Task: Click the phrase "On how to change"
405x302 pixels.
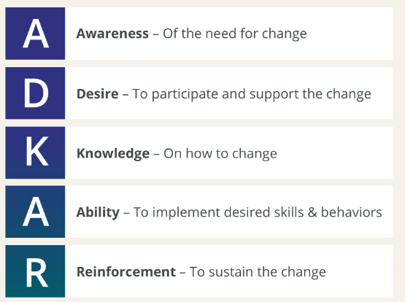Action: click(x=220, y=154)
